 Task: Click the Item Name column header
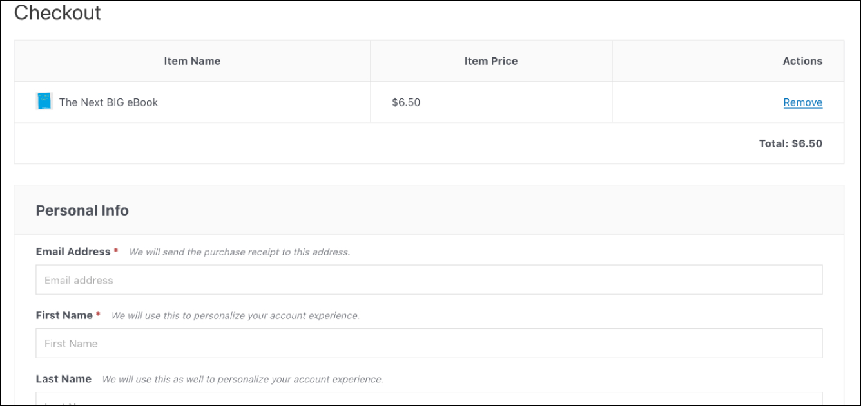coord(192,61)
